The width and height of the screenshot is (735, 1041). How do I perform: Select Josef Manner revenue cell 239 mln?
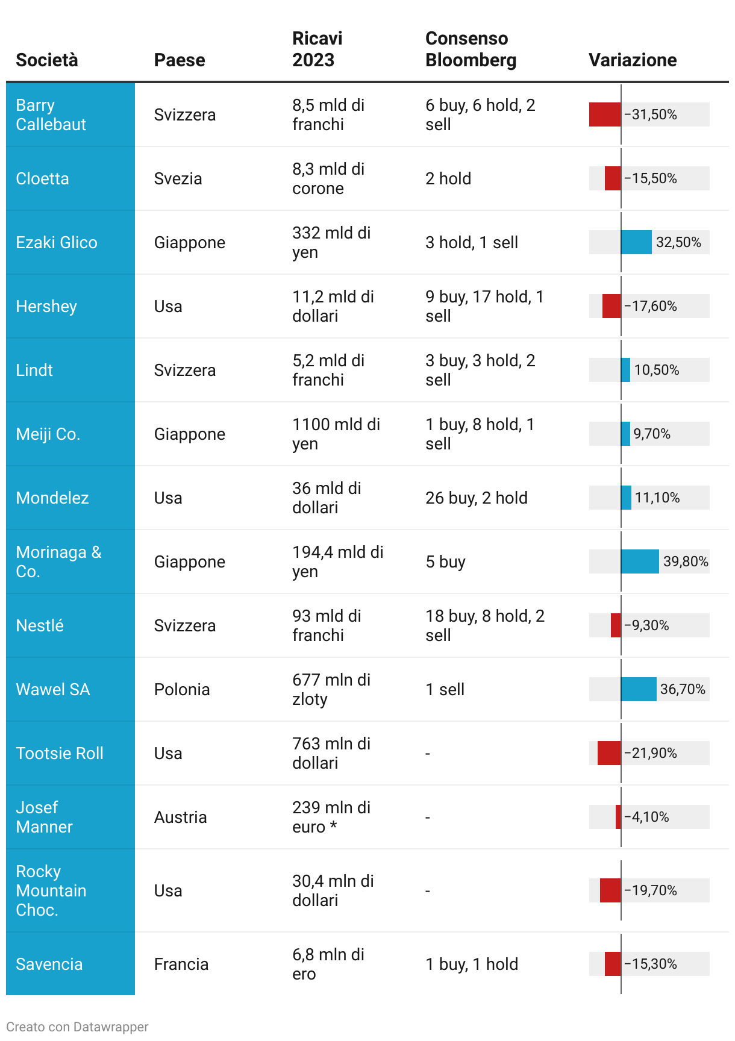pos(331,817)
